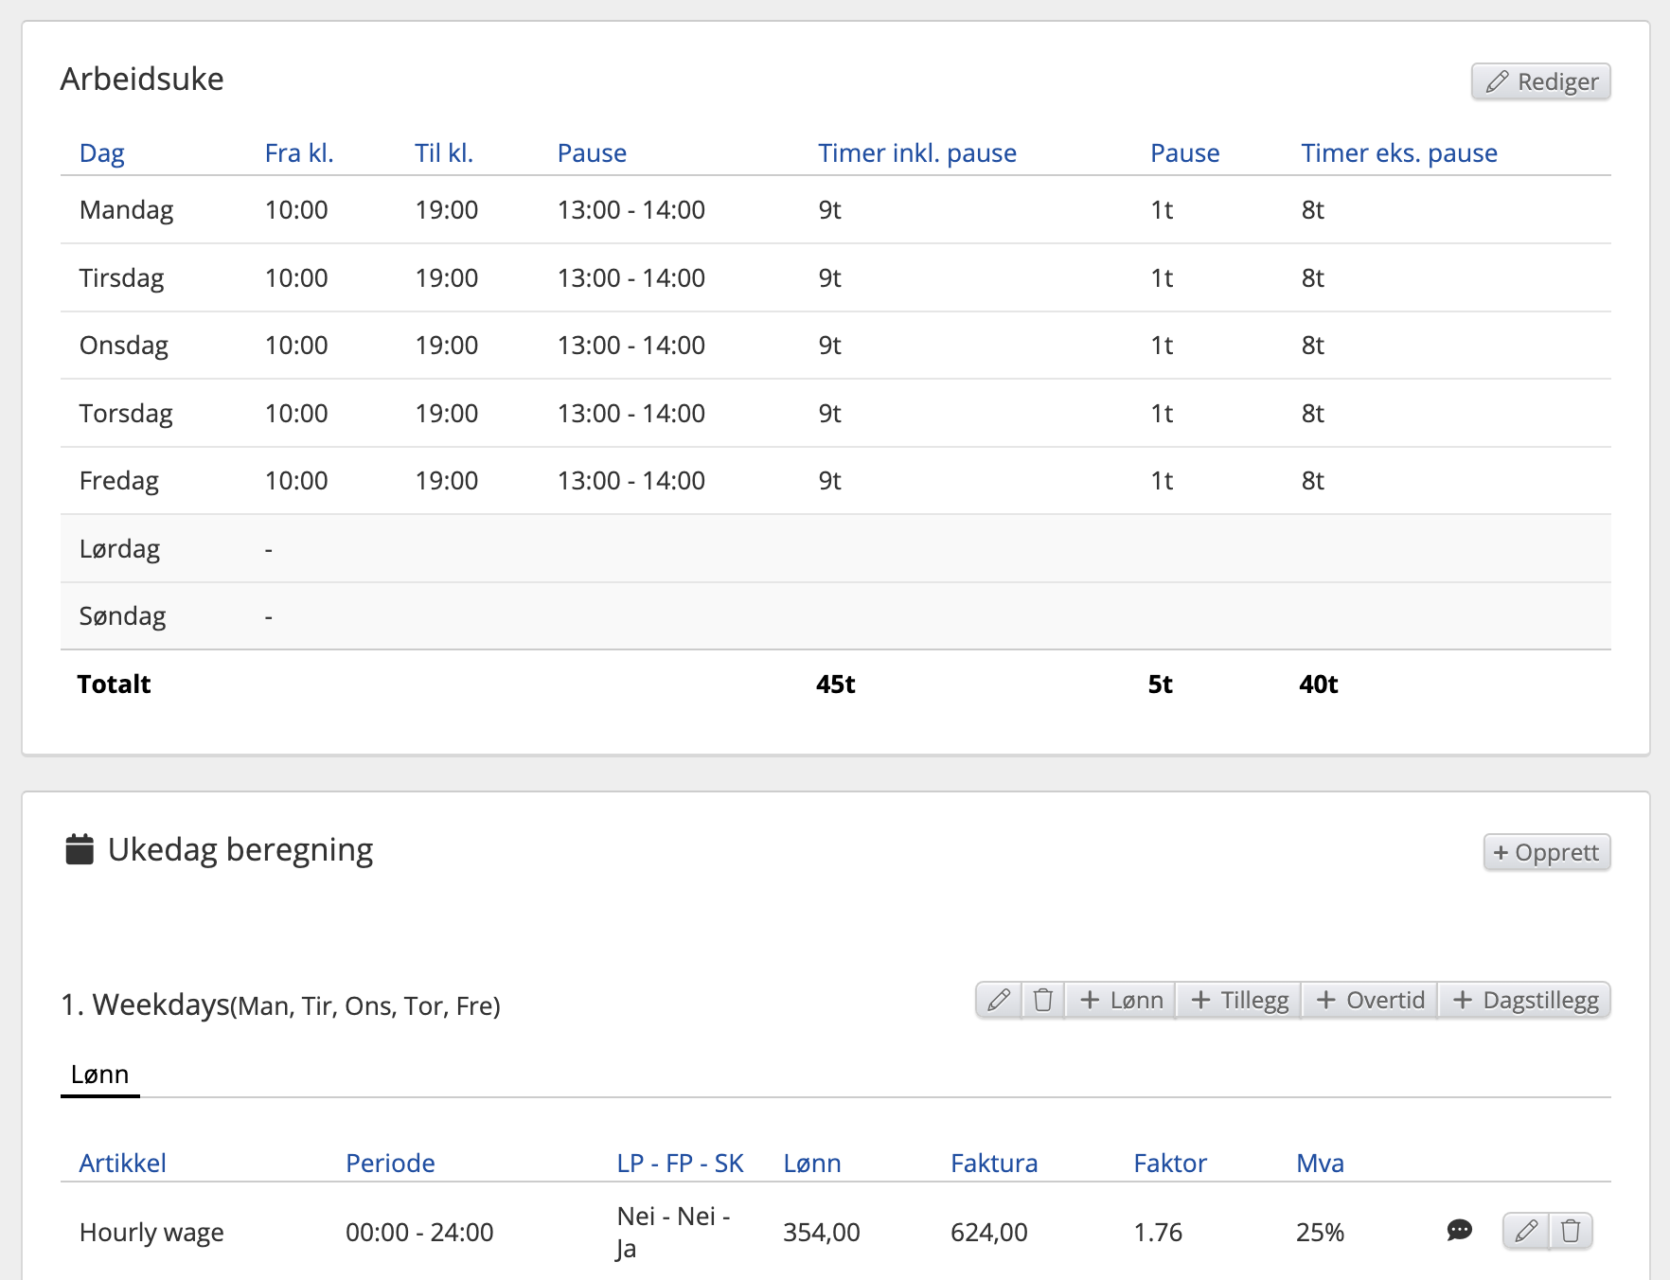Viewport: 1670px width, 1280px height.
Task: Edit the Hourly wage row with pencil icon
Action: tap(1526, 1231)
